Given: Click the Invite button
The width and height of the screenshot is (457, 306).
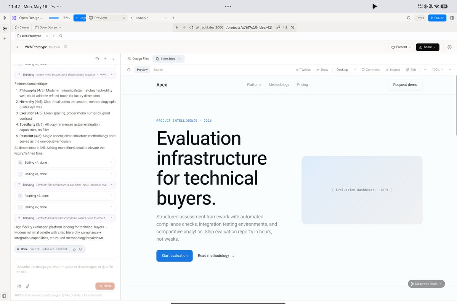Looking at the screenshot, I should [420, 18].
